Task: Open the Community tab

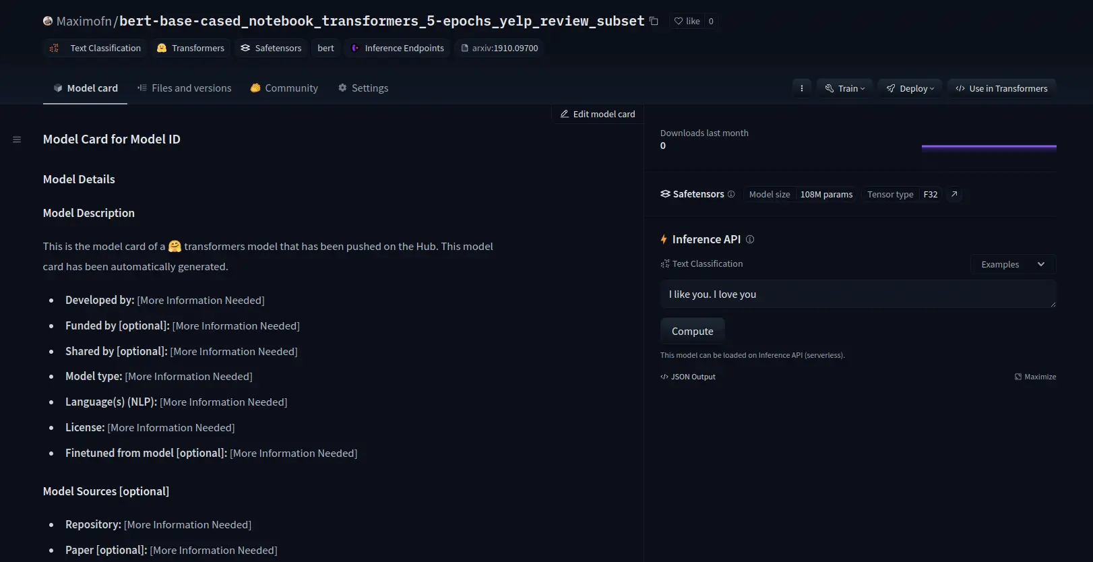Action: click(x=284, y=88)
